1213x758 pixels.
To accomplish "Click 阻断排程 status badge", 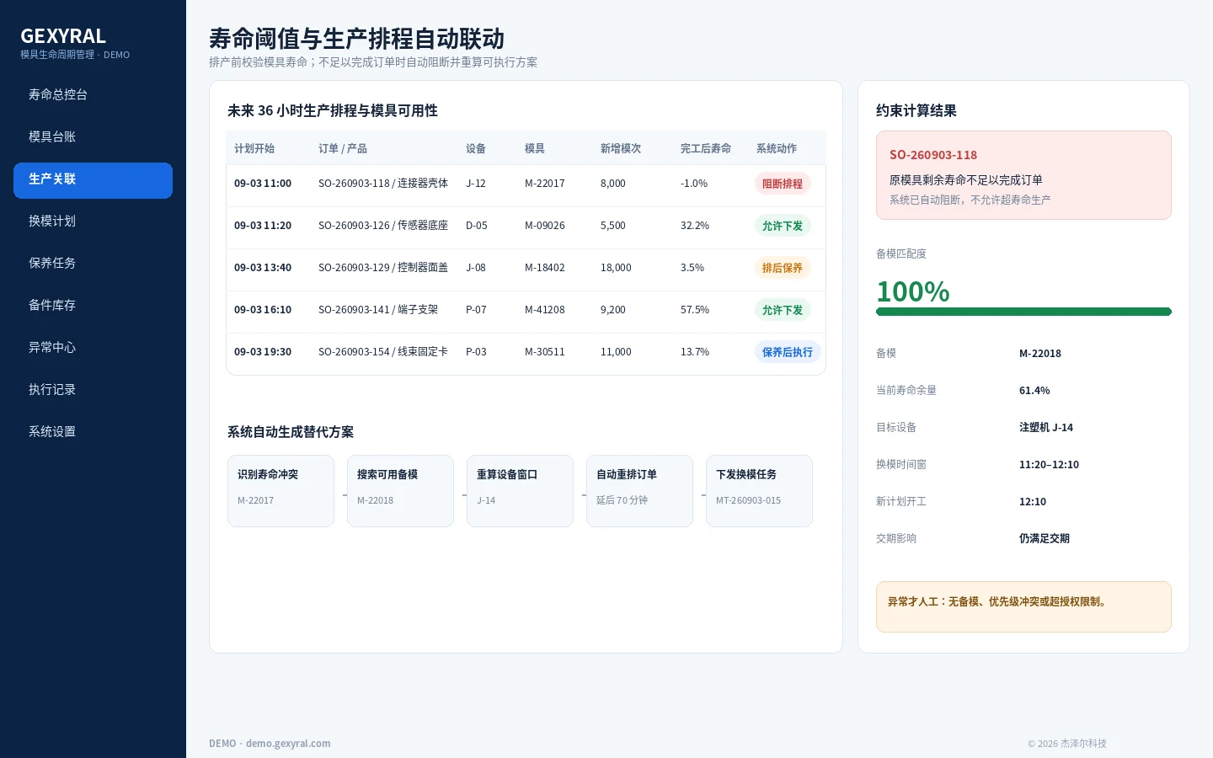I will coord(783,184).
